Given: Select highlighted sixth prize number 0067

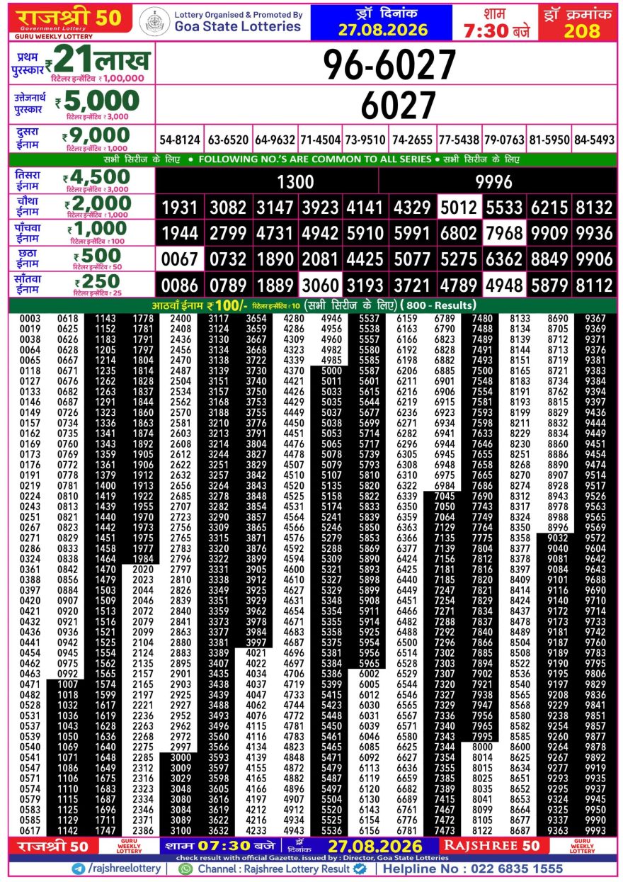Looking at the screenshot, I should [180, 259].
